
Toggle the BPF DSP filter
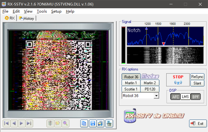pyautogui.click(x=195, y=97)
